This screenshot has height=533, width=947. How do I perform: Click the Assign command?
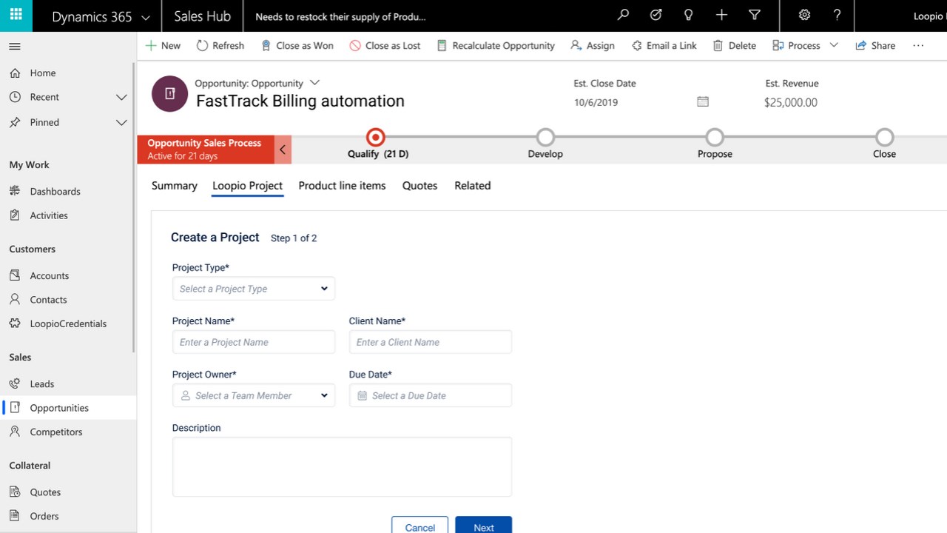(x=593, y=45)
